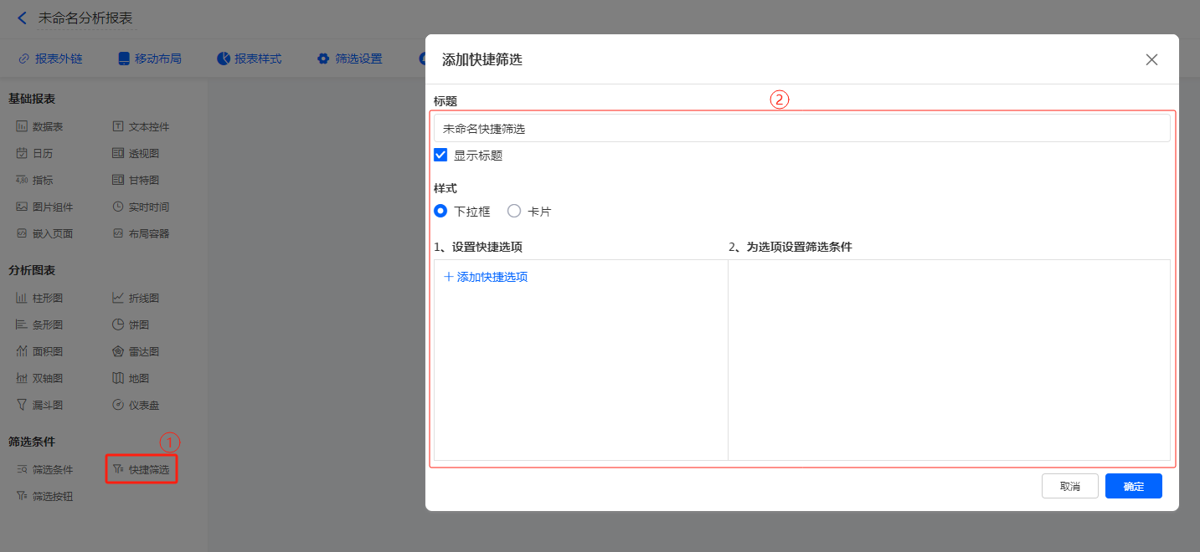Click the 添加快捷选项 link
The width and height of the screenshot is (1200, 552).
[486, 277]
